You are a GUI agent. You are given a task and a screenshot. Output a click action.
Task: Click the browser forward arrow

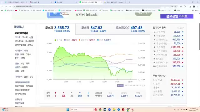tap(6, 7)
